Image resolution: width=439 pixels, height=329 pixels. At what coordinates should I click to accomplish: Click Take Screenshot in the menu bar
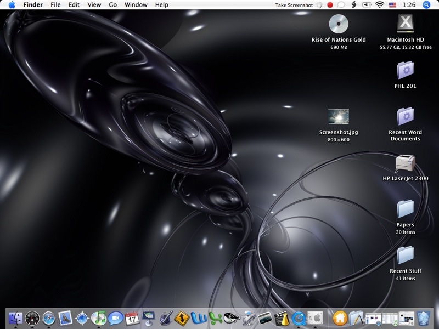(x=294, y=5)
